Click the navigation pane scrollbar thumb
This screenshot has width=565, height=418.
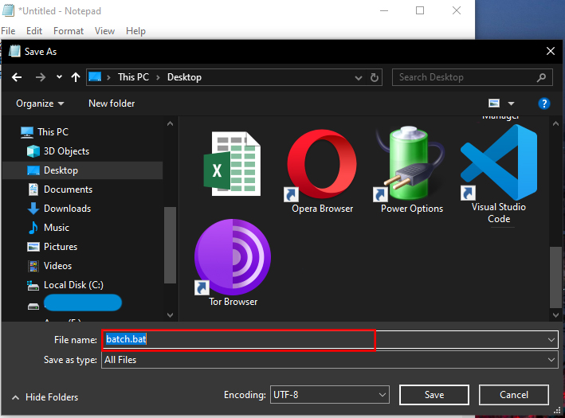170,245
